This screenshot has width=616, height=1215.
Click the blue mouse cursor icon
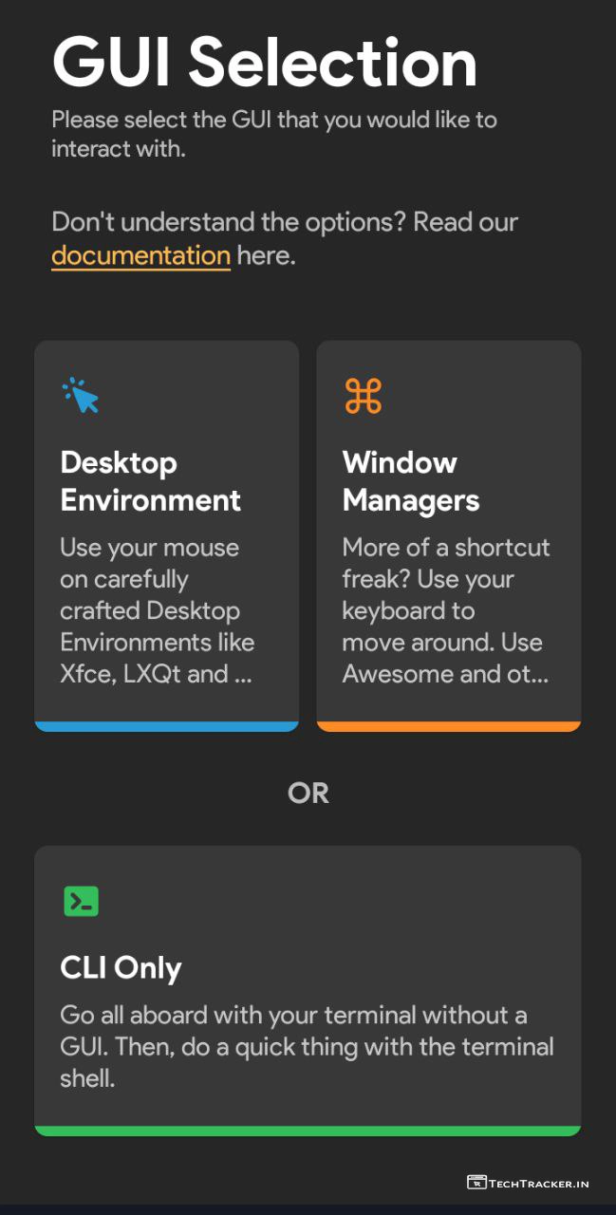click(81, 396)
